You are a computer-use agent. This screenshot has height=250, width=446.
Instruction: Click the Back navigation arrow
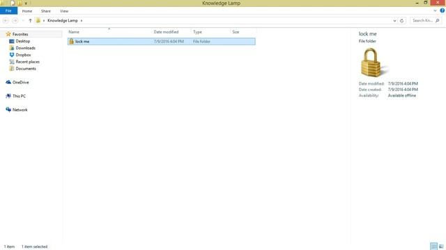[x=6, y=21]
